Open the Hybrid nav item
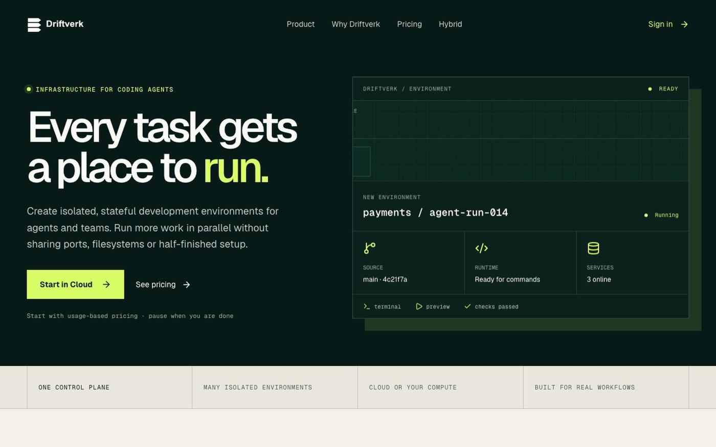Image resolution: width=716 pixels, height=447 pixels. (451, 24)
